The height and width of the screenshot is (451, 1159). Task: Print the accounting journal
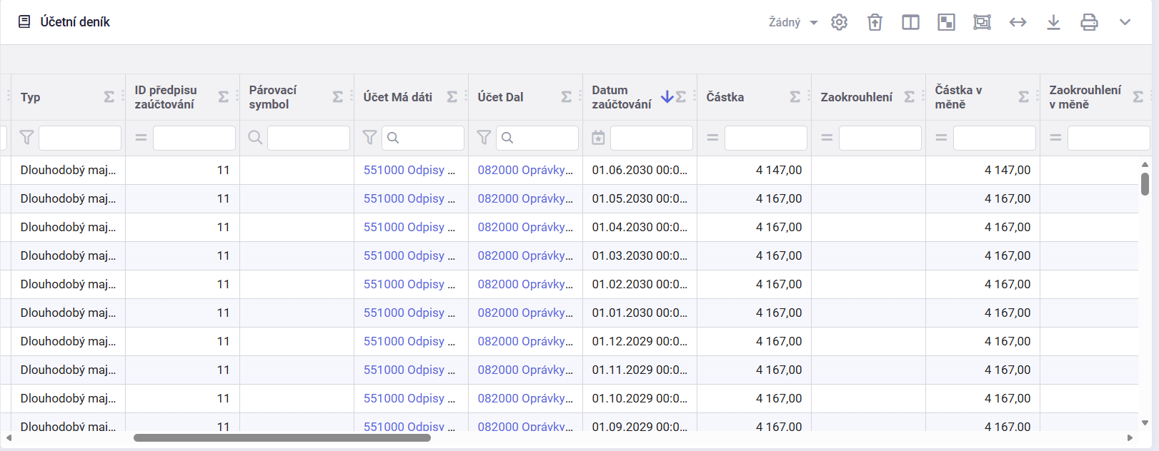coord(1089,22)
